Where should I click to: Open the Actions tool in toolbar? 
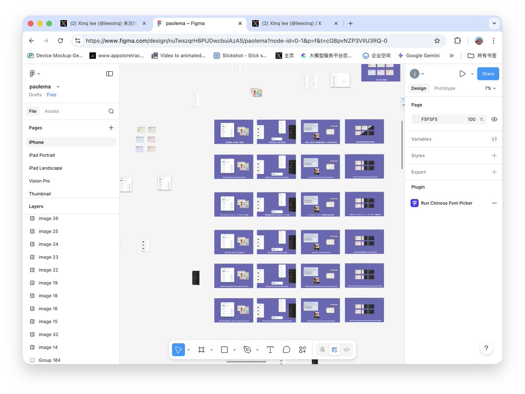(x=302, y=350)
